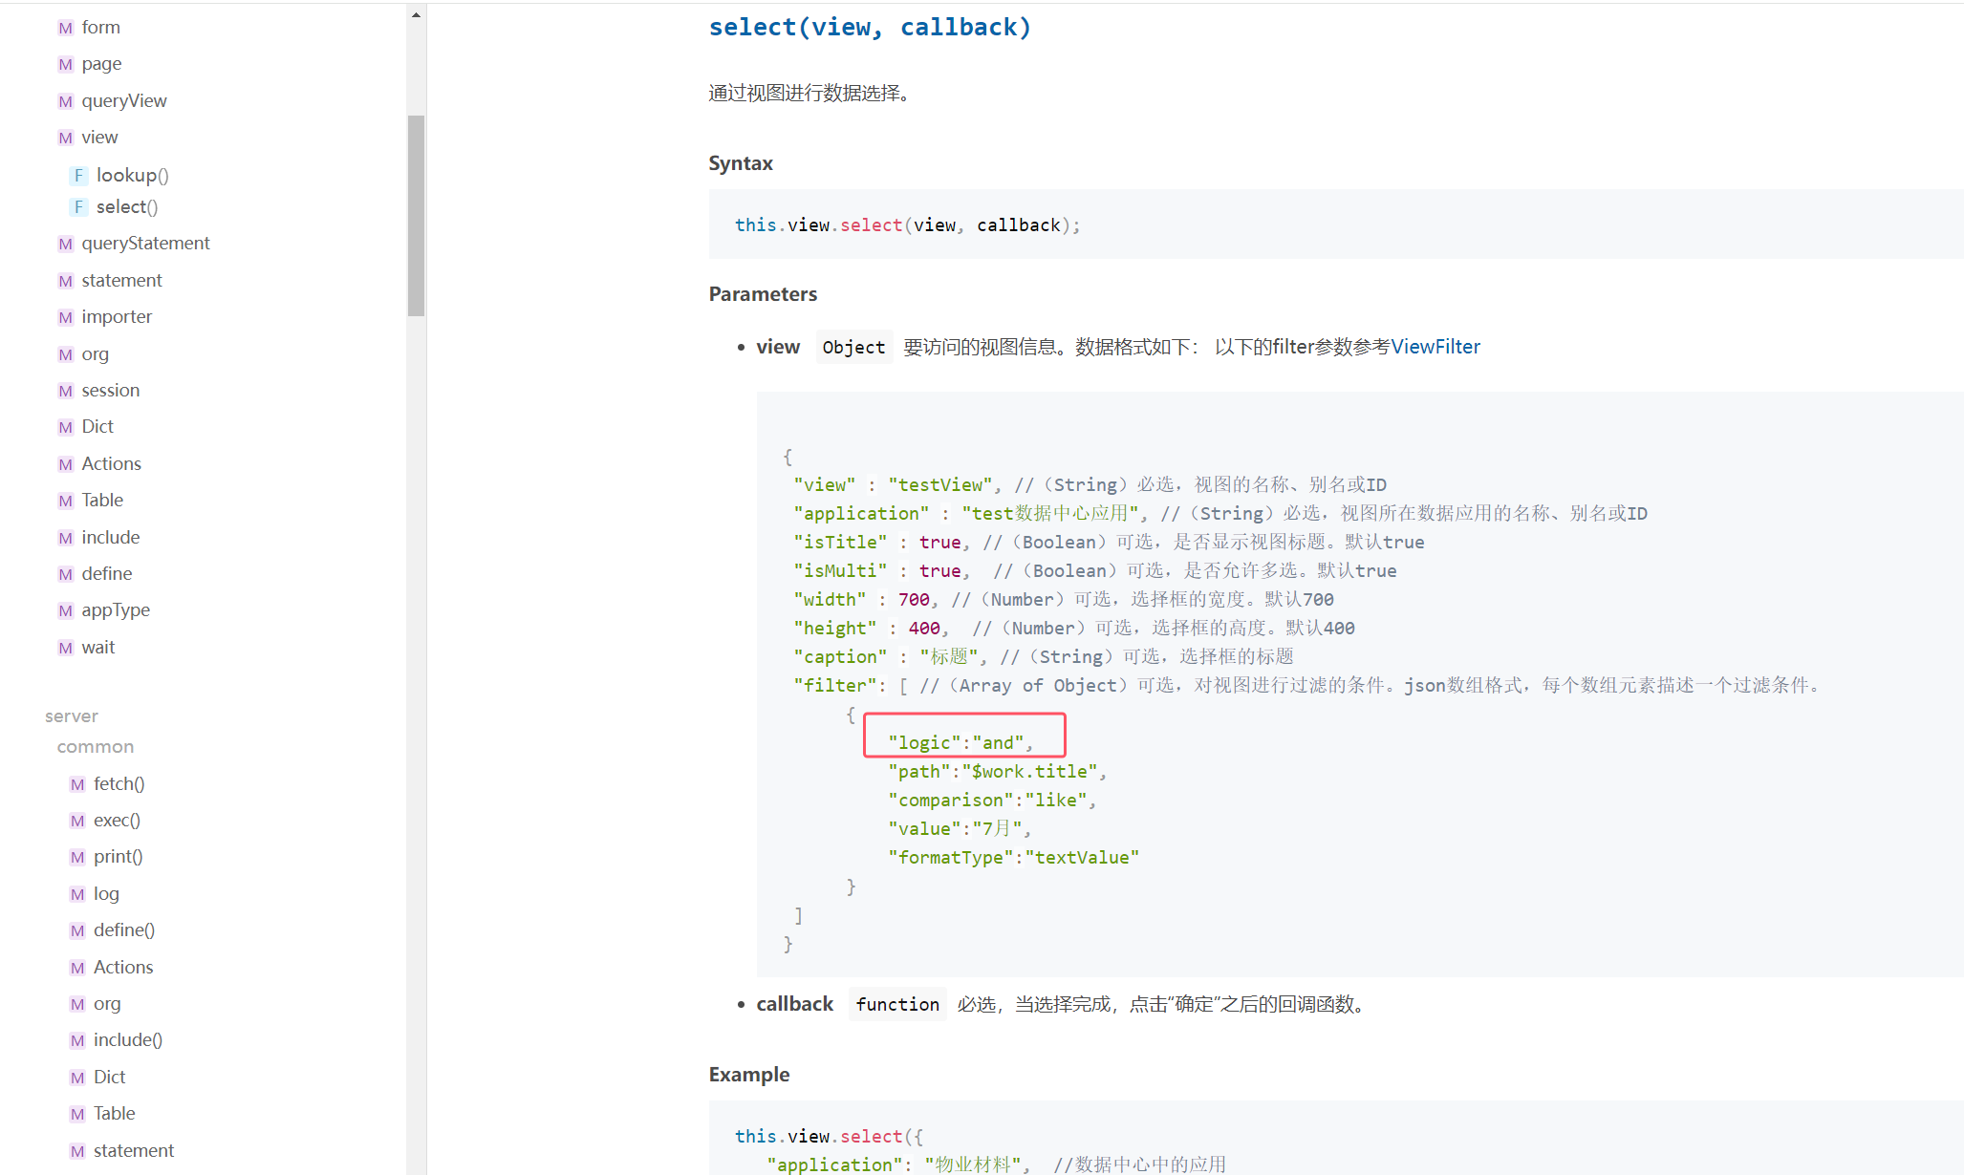Expand the server common section
Image resolution: width=1964 pixels, height=1175 pixels.
[x=95, y=747]
